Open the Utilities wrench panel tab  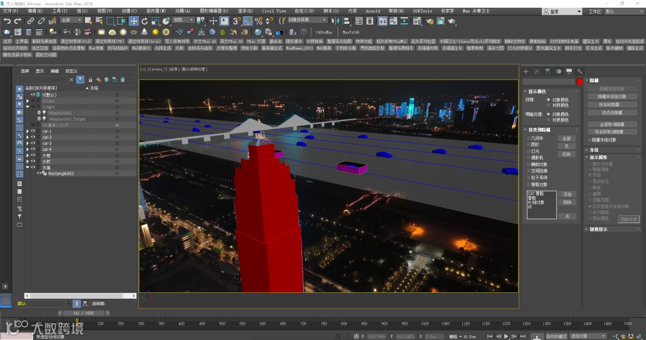click(580, 72)
